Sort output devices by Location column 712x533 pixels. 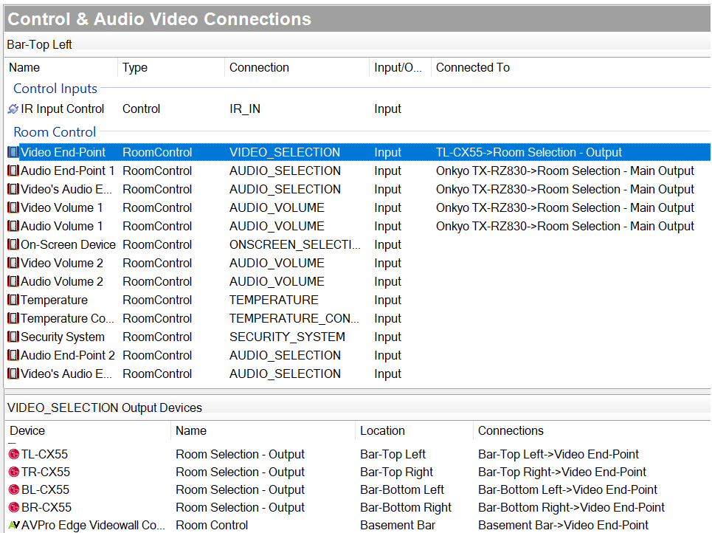(382, 431)
